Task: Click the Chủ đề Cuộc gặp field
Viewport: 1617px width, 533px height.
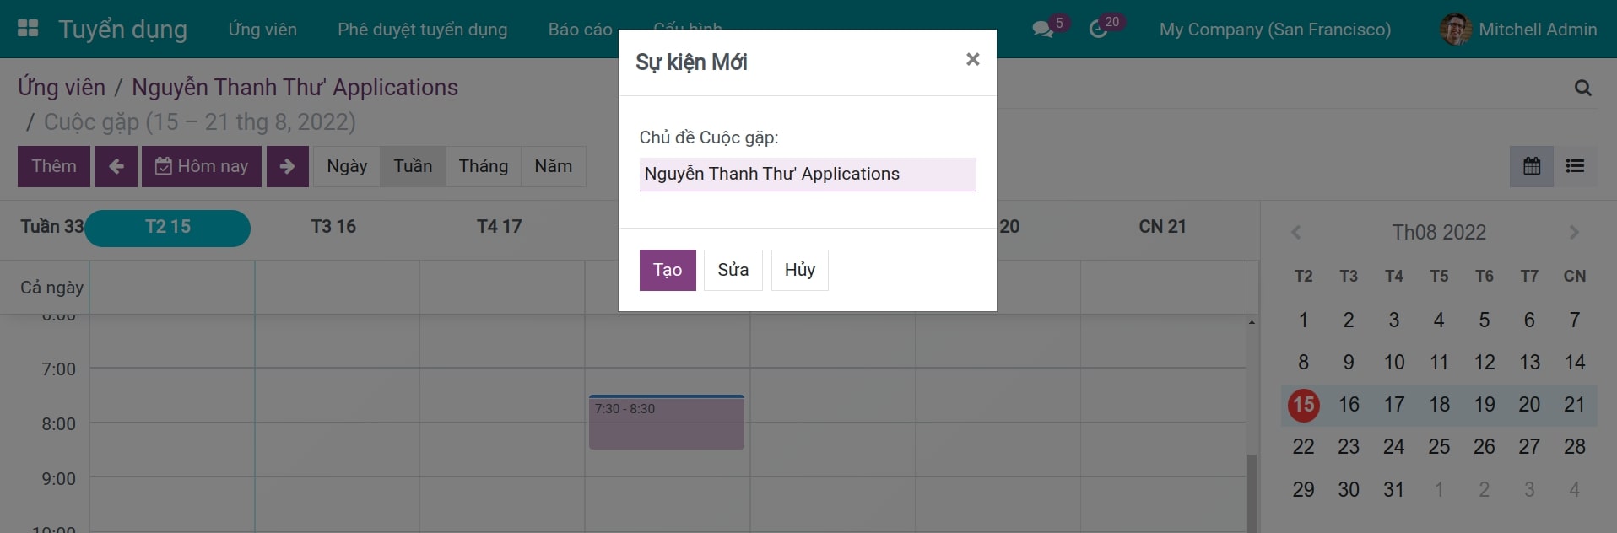Action: click(807, 174)
